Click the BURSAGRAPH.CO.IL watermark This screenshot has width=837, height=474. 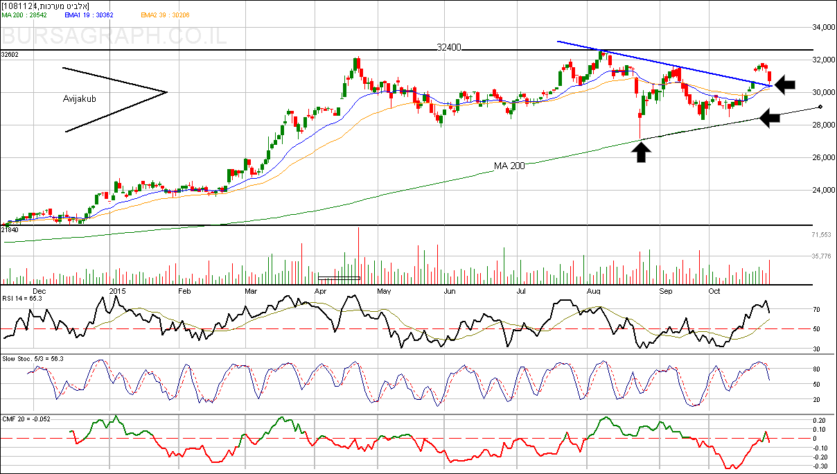click(114, 36)
